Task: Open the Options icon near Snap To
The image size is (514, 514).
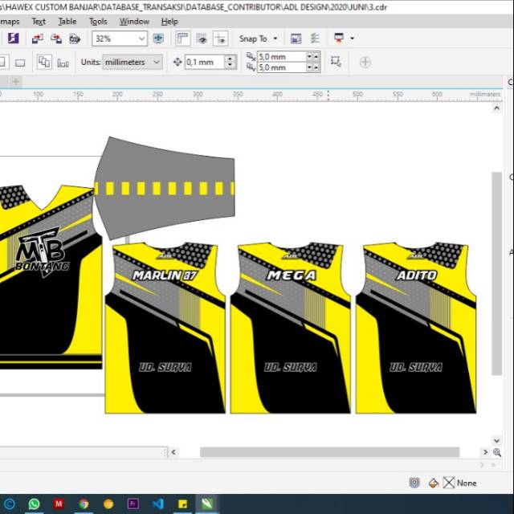Action: (x=315, y=39)
